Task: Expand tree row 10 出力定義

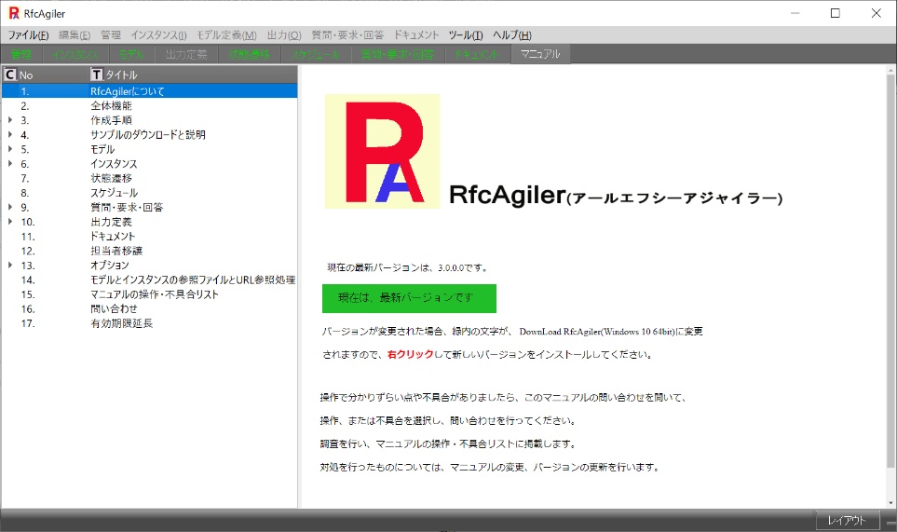Action: [9, 222]
